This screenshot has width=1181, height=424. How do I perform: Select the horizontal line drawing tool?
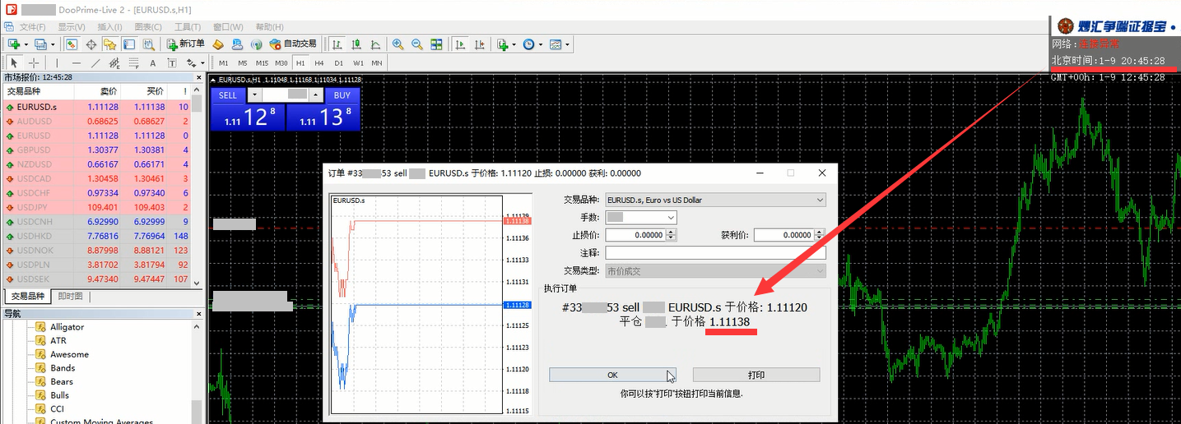click(x=77, y=63)
